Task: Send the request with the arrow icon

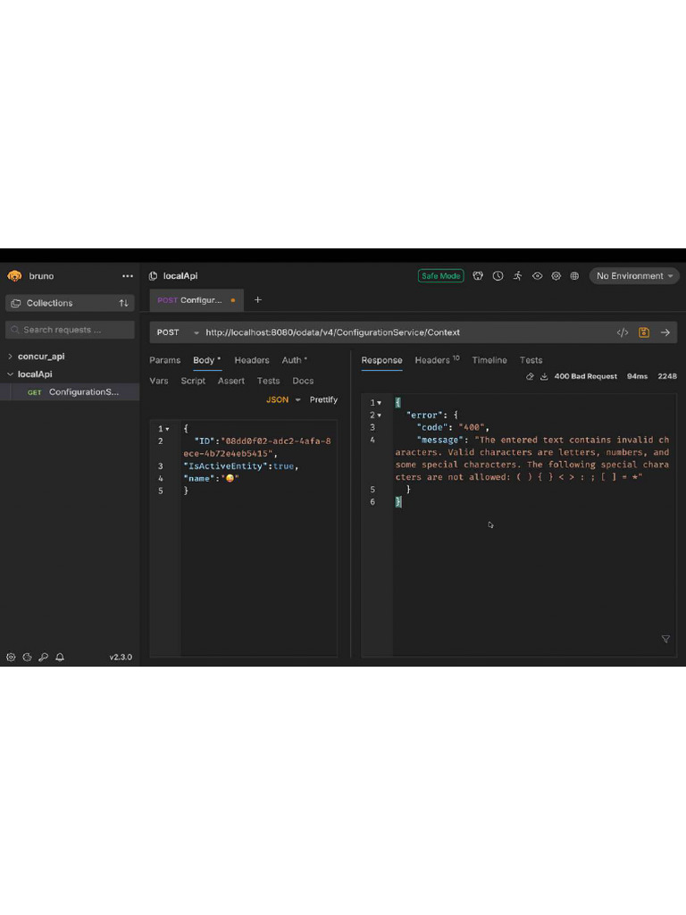Action: pos(665,332)
